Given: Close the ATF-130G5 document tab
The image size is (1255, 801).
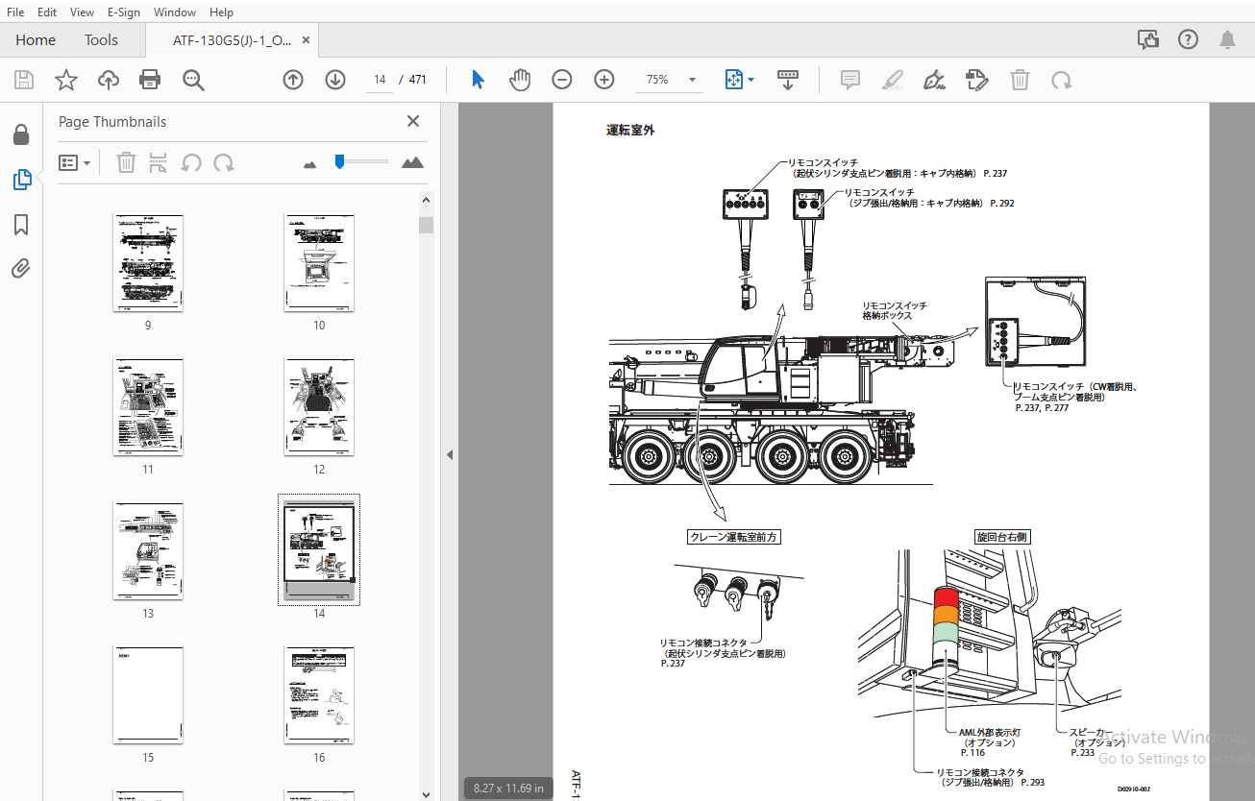Looking at the screenshot, I should (x=307, y=39).
